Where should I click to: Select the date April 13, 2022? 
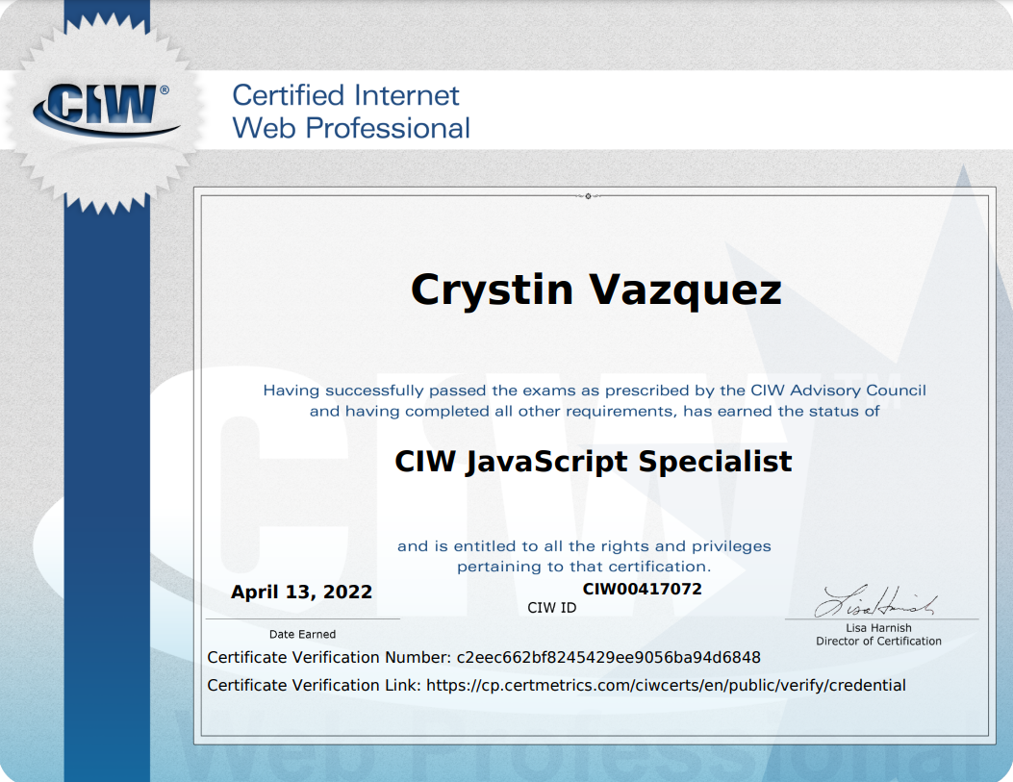point(301,592)
